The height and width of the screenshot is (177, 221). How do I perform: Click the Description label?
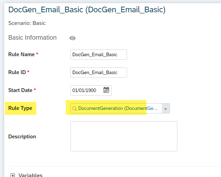[x=22, y=137]
